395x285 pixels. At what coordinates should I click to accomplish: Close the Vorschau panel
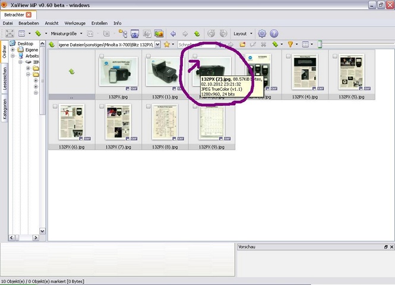pos(391,247)
